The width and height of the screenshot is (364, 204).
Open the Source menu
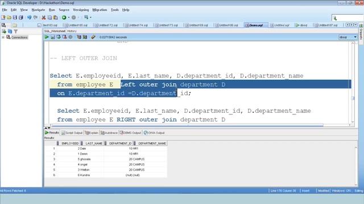click(x=64, y=10)
